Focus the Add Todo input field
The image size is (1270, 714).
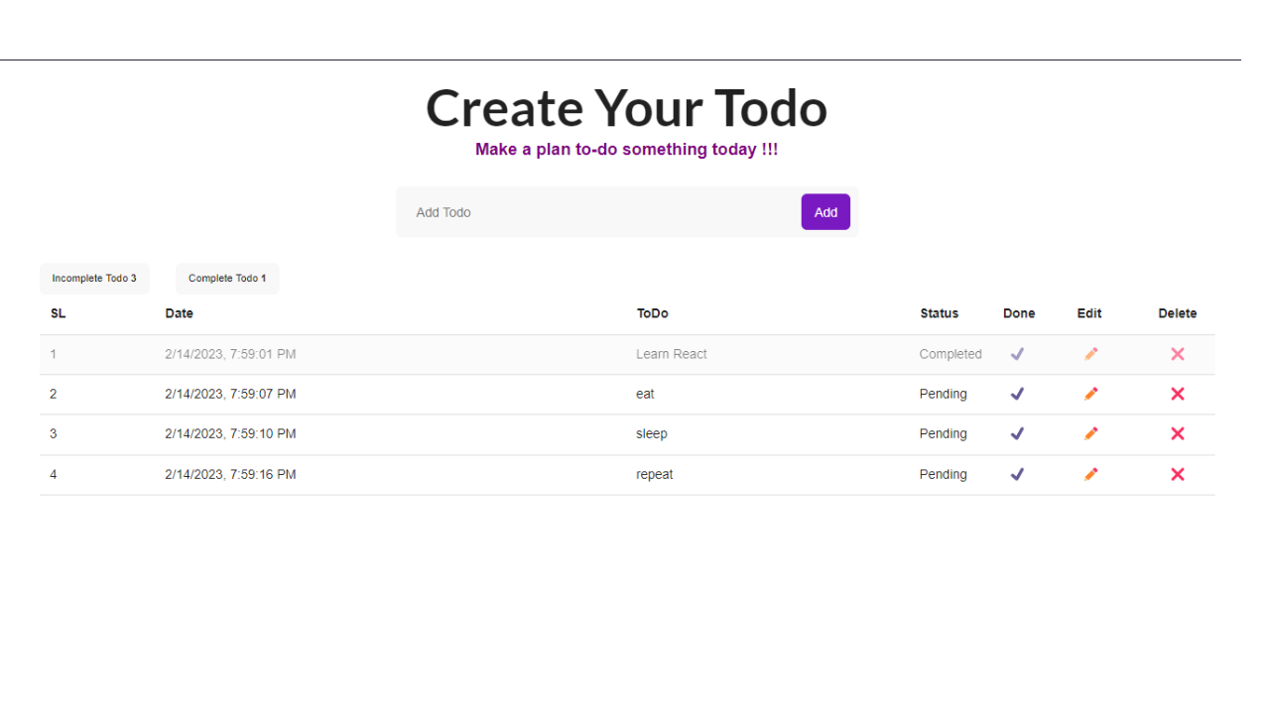599,212
